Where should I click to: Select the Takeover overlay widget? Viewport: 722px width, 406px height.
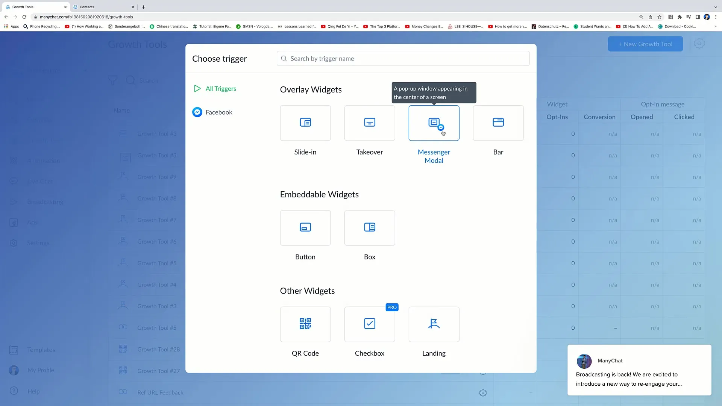point(370,123)
